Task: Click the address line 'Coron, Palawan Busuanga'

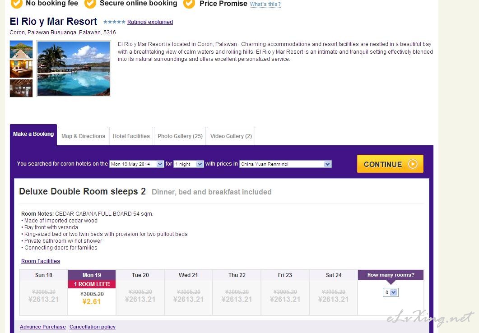Action: [63, 32]
